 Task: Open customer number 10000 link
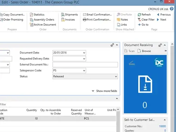pyautogui.click(x=162, y=126)
